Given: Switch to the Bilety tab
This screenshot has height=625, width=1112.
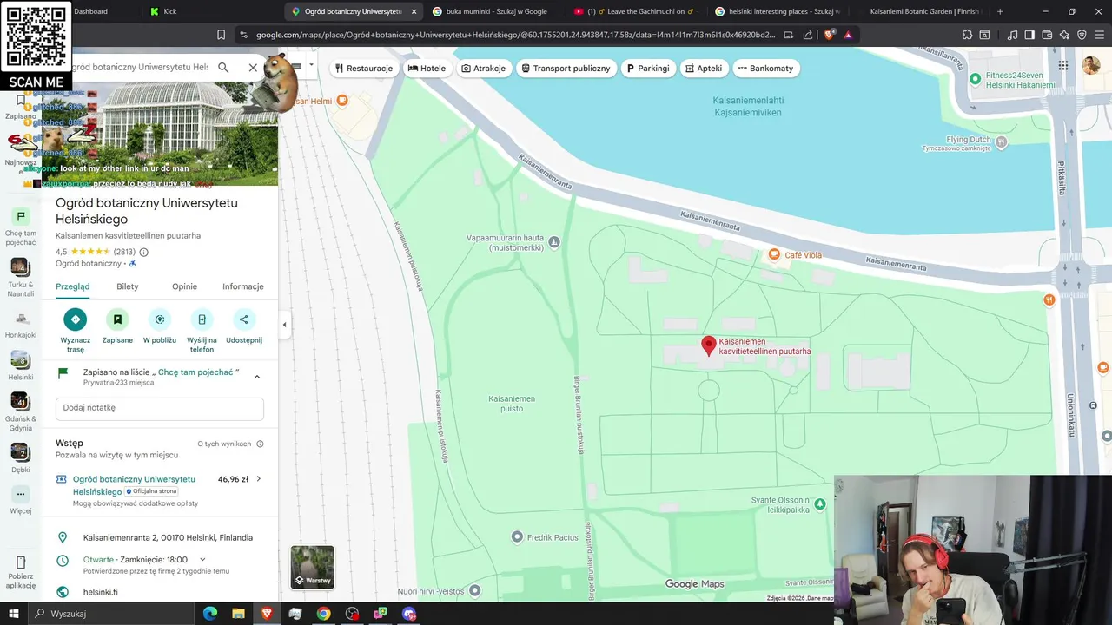Looking at the screenshot, I should (128, 286).
